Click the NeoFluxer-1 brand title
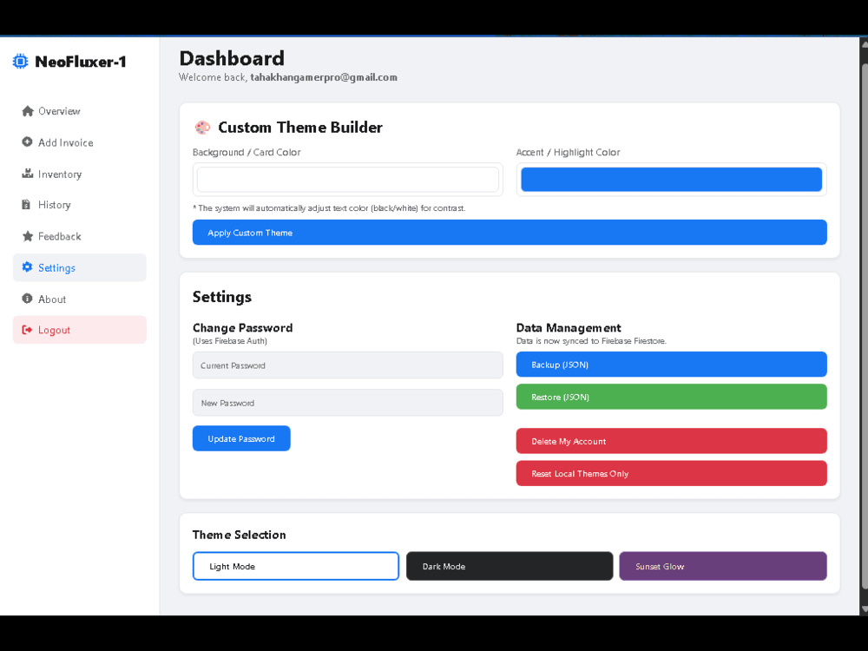The image size is (868, 651). 81,62
